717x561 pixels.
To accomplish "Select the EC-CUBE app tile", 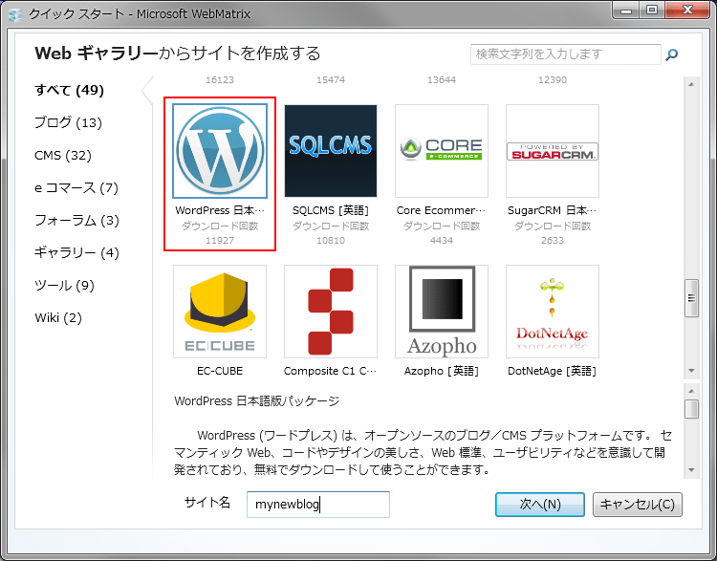I will (x=220, y=312).
